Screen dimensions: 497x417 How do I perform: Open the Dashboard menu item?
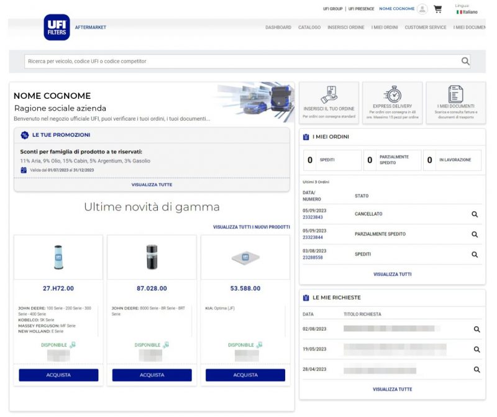(278, 27)
